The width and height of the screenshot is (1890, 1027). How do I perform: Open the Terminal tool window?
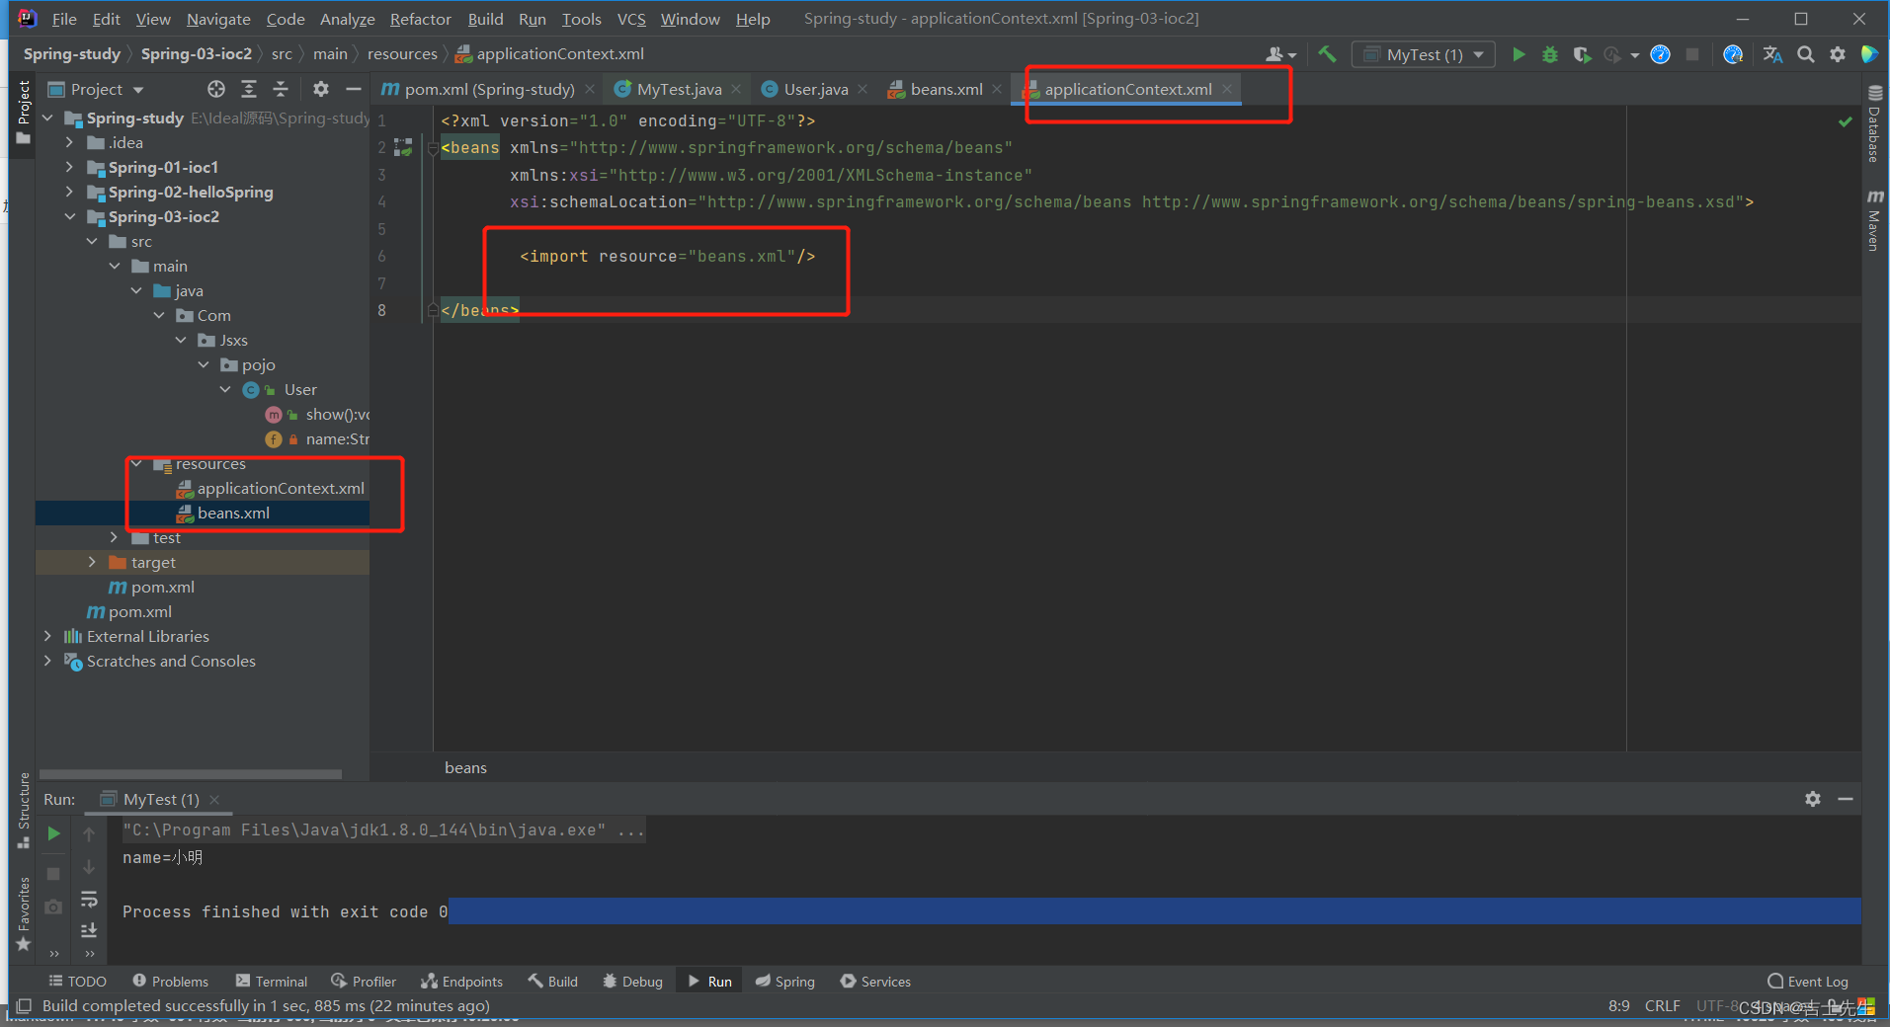click(272, 982)
